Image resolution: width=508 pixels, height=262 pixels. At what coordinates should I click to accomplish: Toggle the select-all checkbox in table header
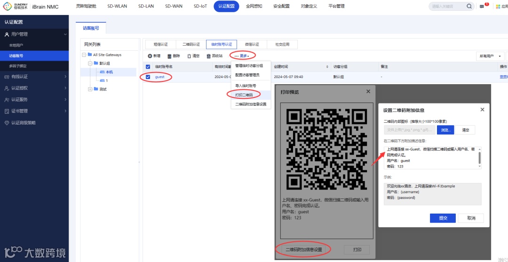click(x=148, y=66)
